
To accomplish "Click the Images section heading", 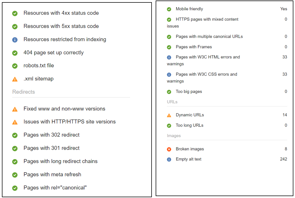I will point(174,136).
